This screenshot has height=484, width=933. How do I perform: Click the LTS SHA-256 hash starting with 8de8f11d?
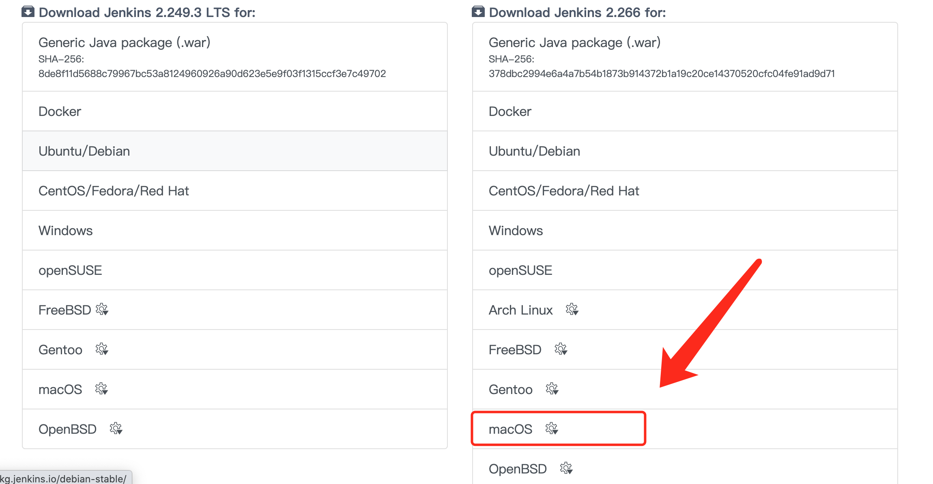212,74
